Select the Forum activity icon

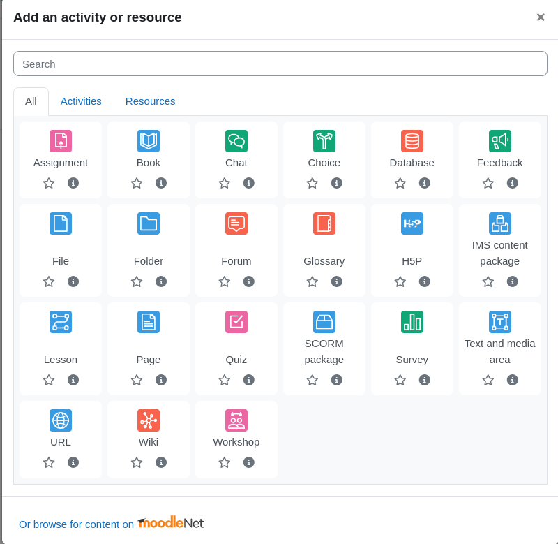pos(236,223)
